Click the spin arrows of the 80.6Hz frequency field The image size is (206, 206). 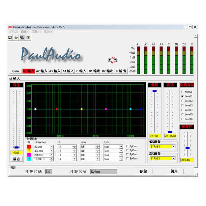pos(51,147)
